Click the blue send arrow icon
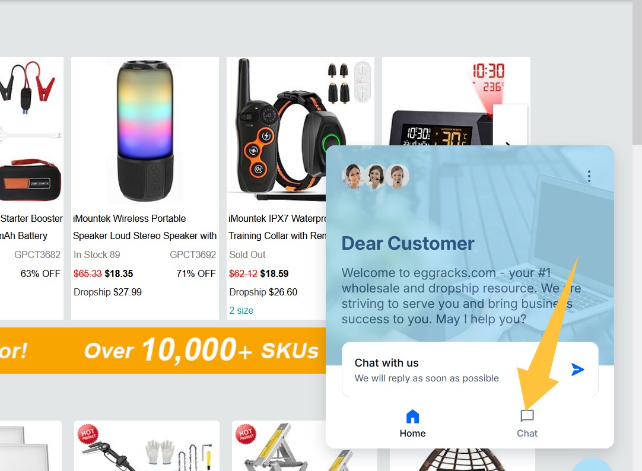Screen dimensions: 642x471 577,370
